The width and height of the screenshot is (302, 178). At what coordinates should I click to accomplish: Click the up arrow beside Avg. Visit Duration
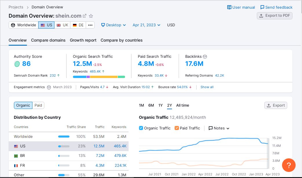pyautogui.click(x=152, y=87)
